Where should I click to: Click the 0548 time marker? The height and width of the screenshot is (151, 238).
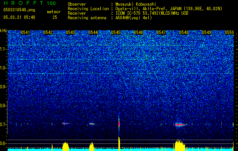click(184, 32)
